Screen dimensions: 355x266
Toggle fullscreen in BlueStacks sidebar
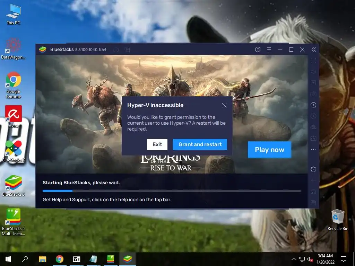[x=313, y=61]
